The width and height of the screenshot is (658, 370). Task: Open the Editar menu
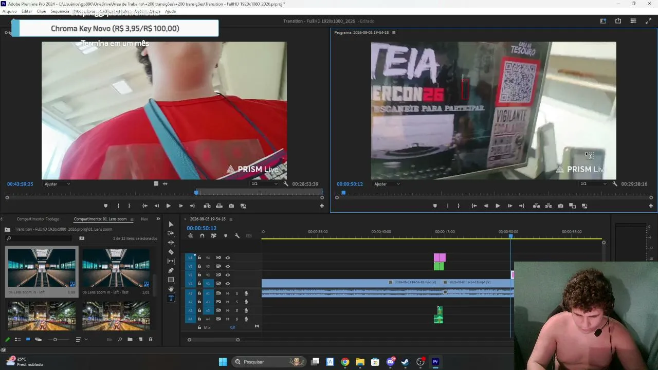[x=27, y=11]
